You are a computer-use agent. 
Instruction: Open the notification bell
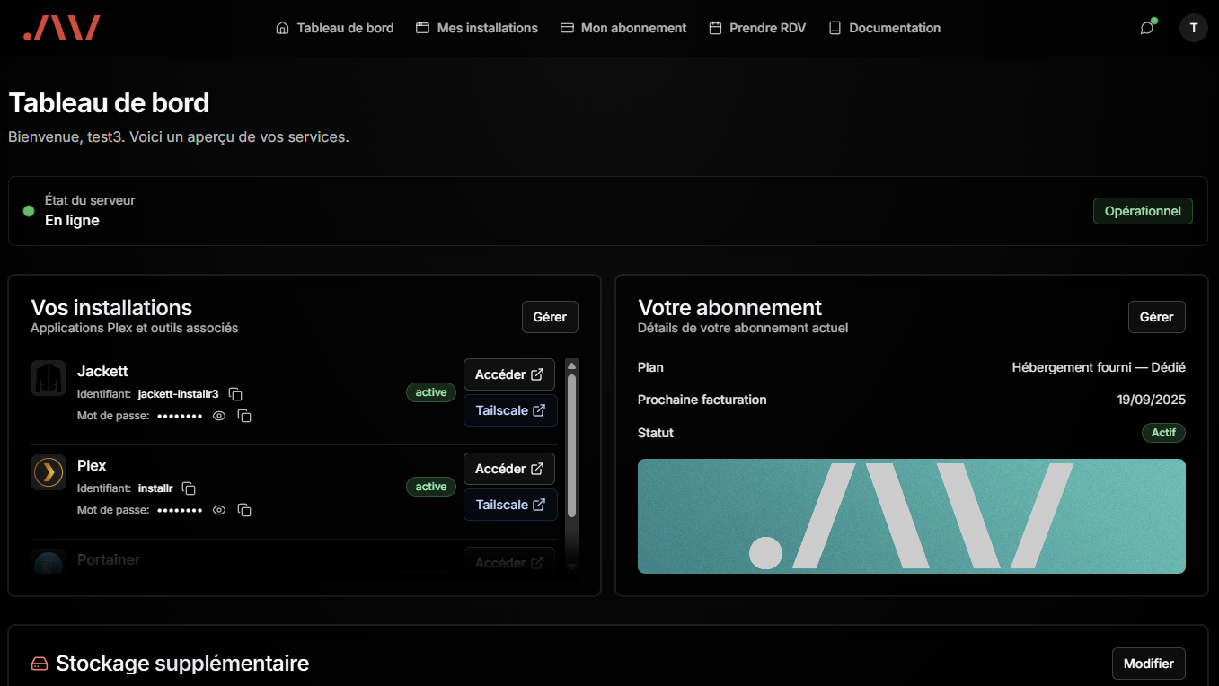[x=1146, y=28]
